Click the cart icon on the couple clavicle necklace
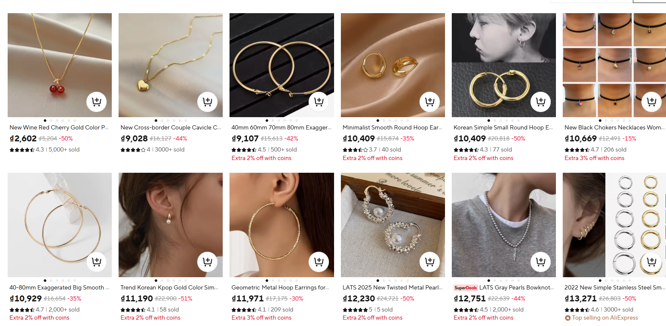The image size is (666, 326). click(x=207, y=102)
